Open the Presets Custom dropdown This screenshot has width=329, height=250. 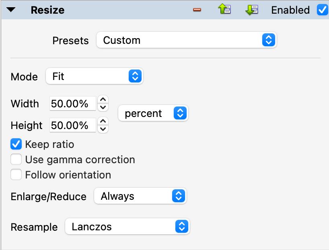point(187,40)
